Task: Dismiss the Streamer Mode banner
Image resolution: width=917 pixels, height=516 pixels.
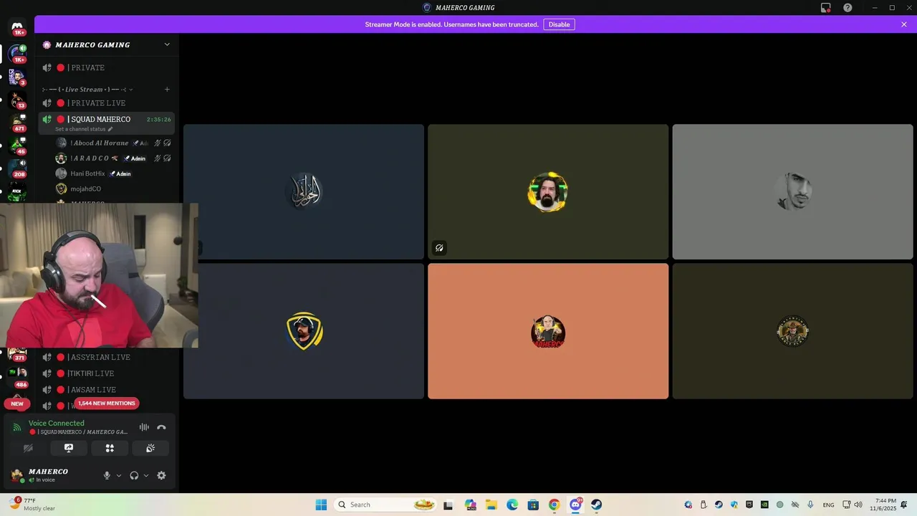Action: [x=904, y=24]
